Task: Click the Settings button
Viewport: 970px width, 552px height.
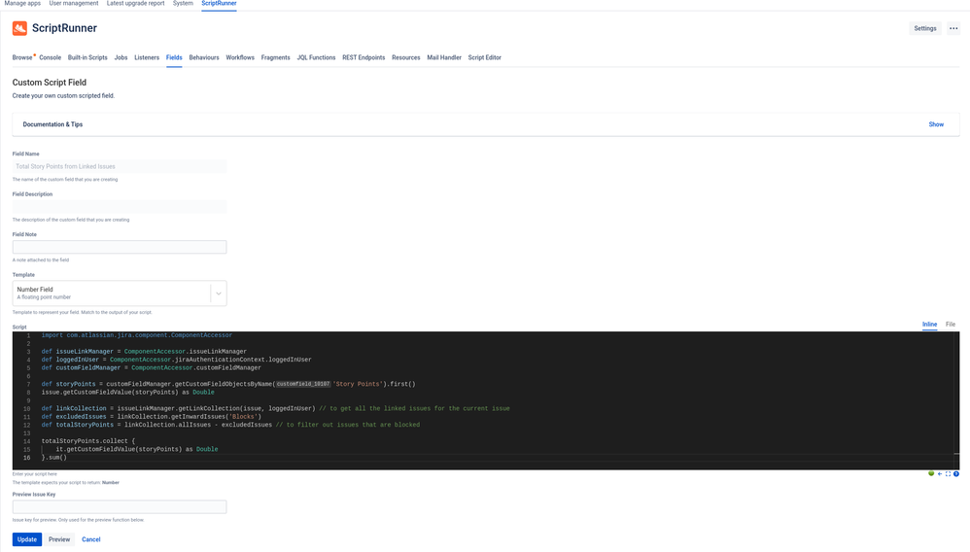Action: click(x=925, y=28)
